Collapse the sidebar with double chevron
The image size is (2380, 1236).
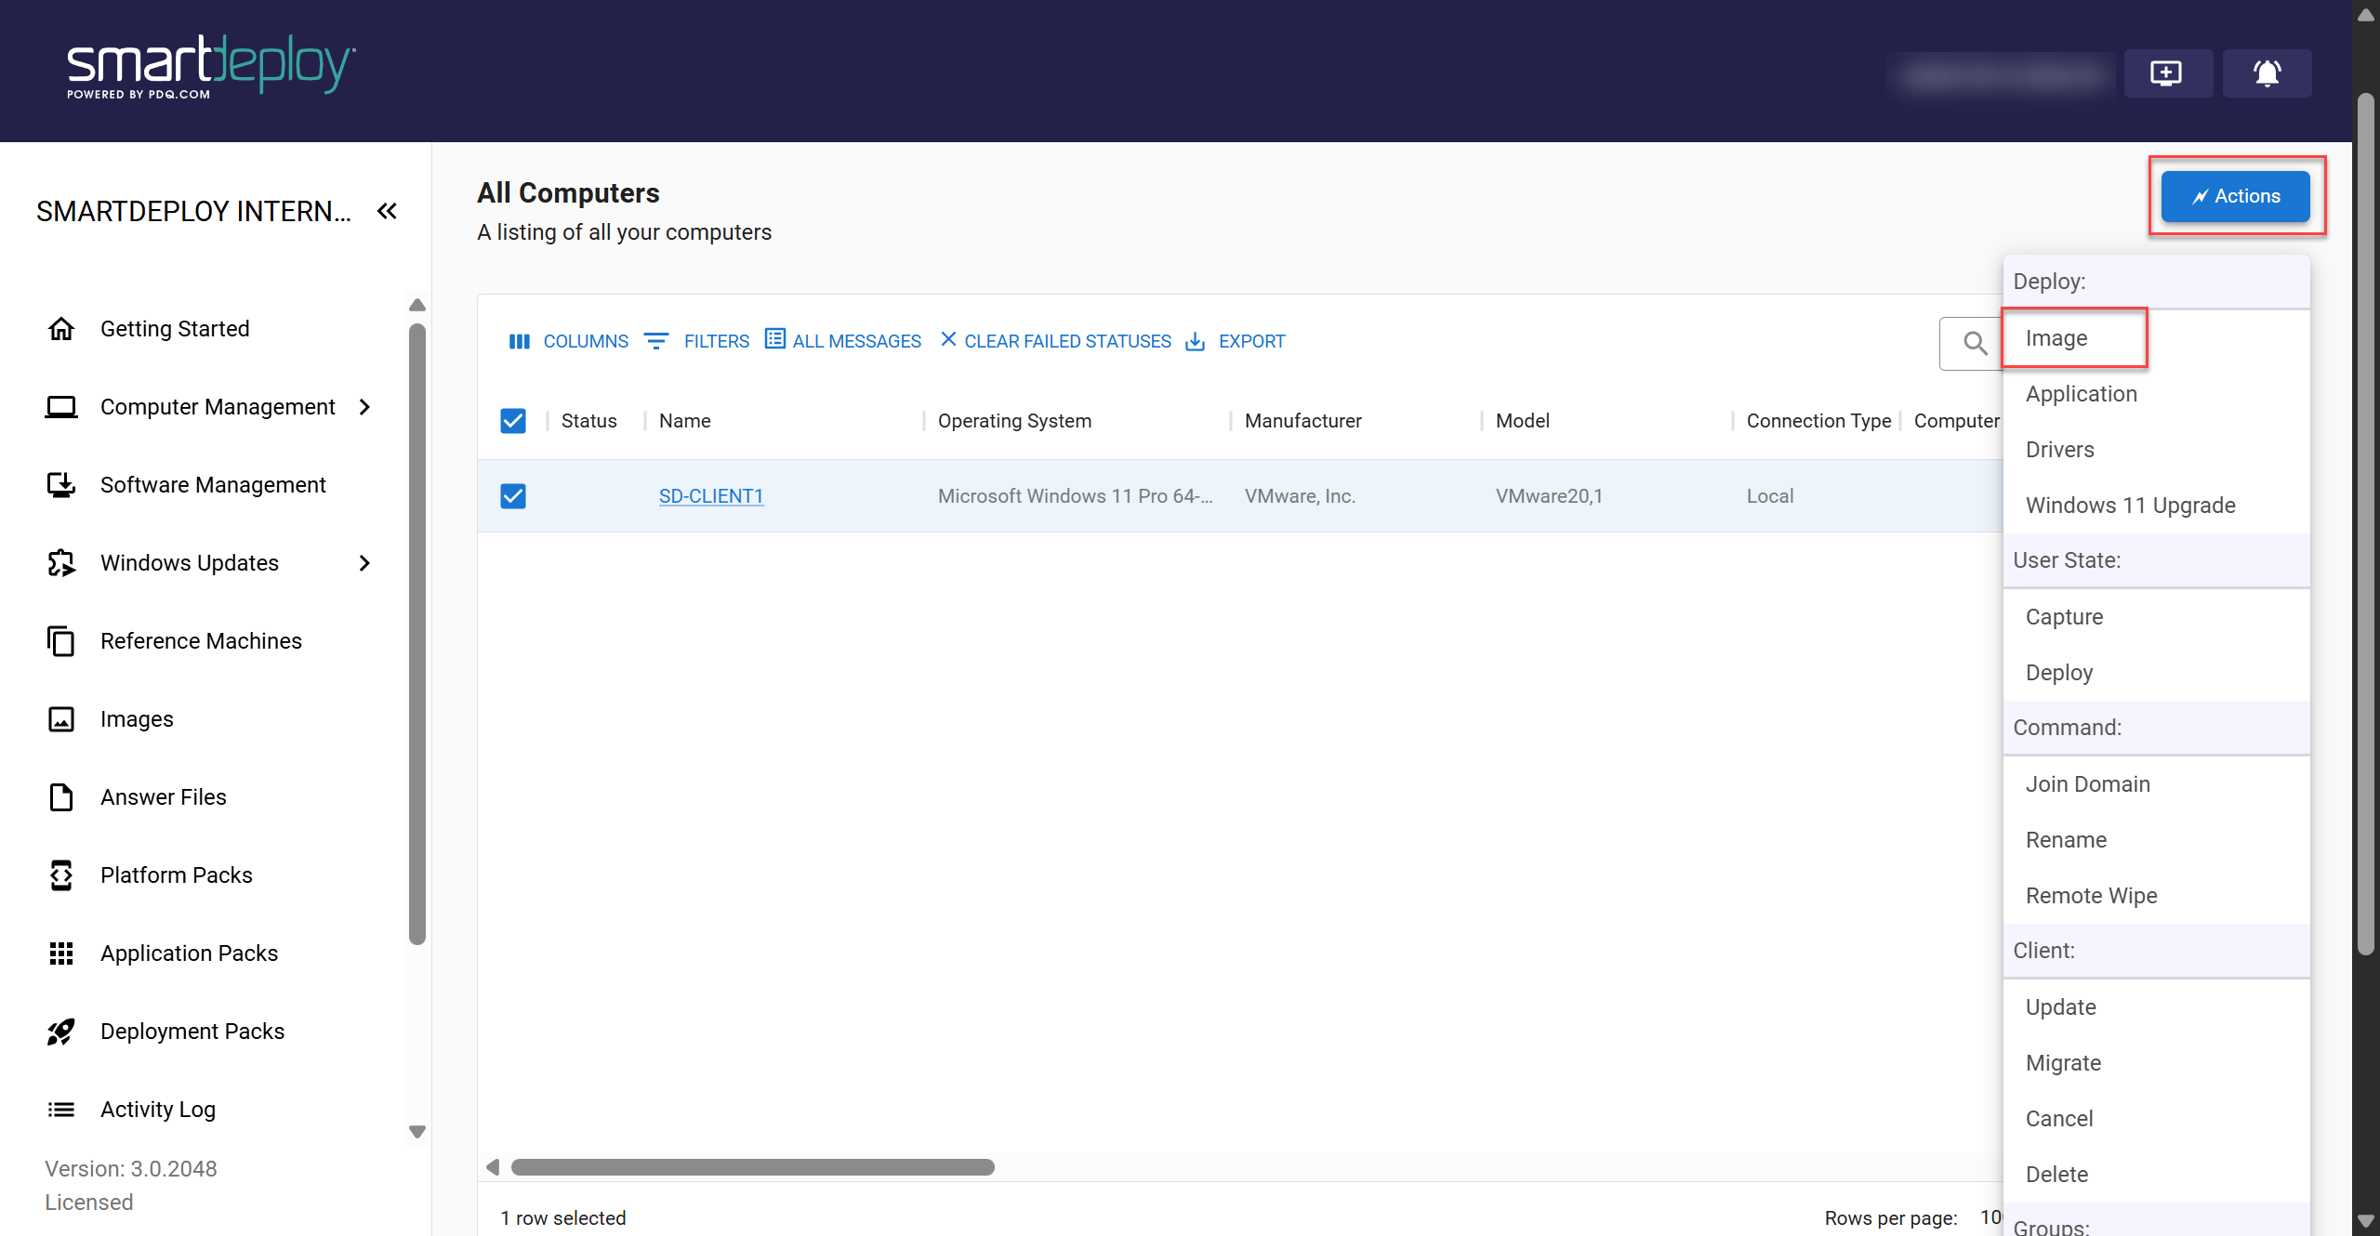387,212
